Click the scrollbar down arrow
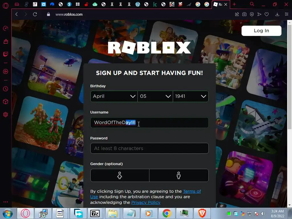Image resolution: width=292 pixels, height=219 pixels. [290, 205]
